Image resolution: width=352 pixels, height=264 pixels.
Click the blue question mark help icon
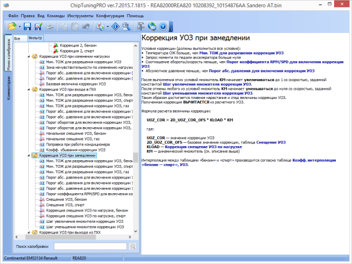163,27
